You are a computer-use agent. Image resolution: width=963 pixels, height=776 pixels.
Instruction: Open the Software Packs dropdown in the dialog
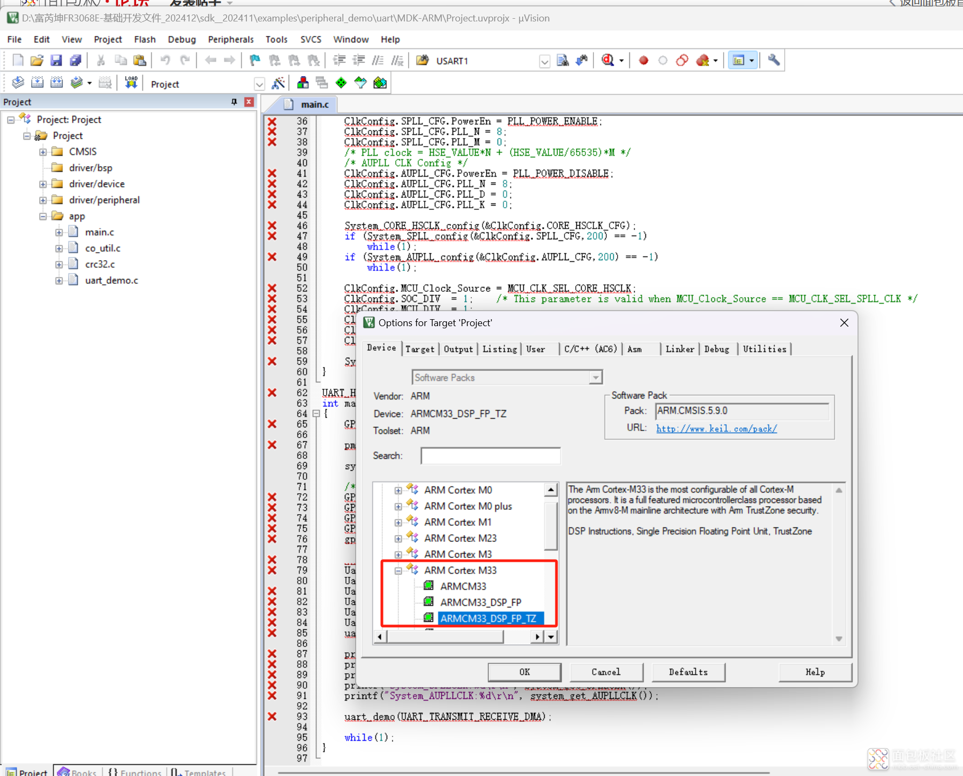pyautogui.click(x=596, y=378)
